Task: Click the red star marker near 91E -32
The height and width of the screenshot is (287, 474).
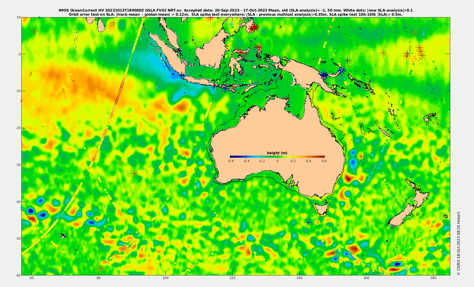Action: pos(134,173)
